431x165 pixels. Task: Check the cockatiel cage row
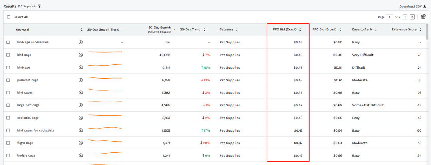click(x=8, y=118)
